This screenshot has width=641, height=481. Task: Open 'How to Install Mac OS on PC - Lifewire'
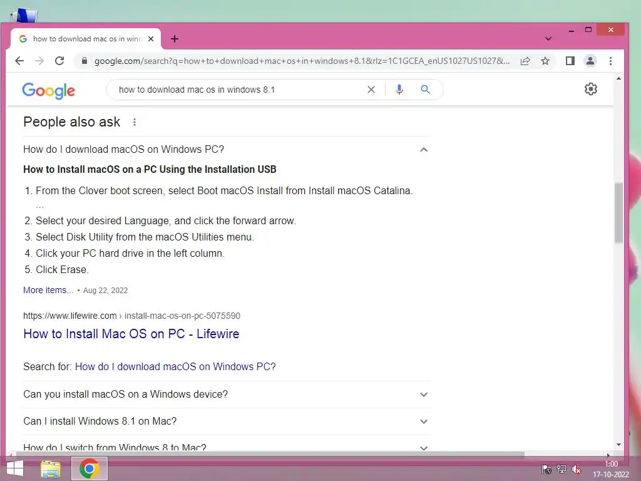(x=131, y=334)
